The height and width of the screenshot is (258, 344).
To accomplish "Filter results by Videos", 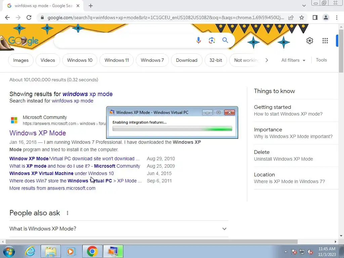I will [48, 60].
